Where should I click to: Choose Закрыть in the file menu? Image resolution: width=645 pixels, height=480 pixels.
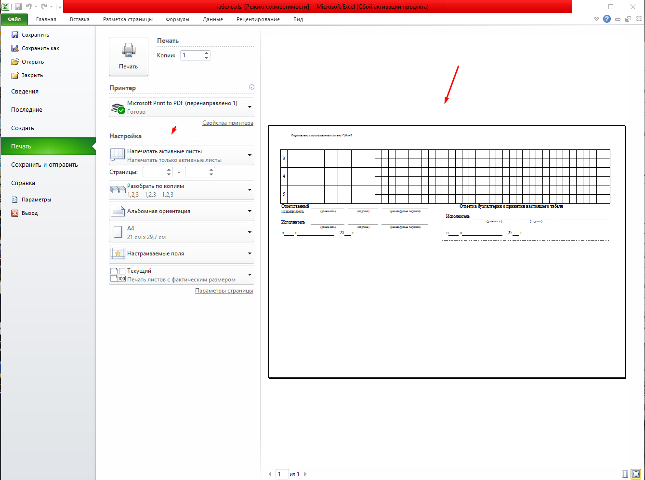[x=27, y=75]
